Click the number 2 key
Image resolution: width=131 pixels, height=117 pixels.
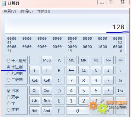click(84, 101)
